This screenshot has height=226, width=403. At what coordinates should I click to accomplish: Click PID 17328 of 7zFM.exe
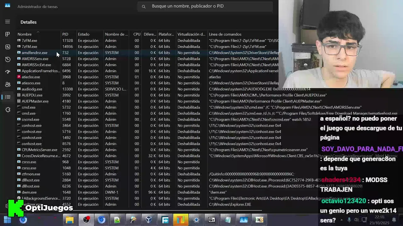click(67, 40)
